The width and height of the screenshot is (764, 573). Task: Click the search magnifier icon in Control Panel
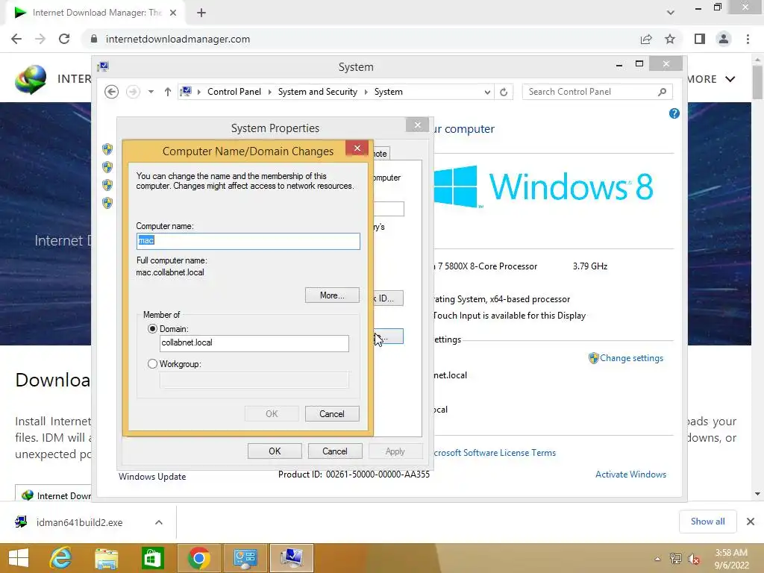663,92
